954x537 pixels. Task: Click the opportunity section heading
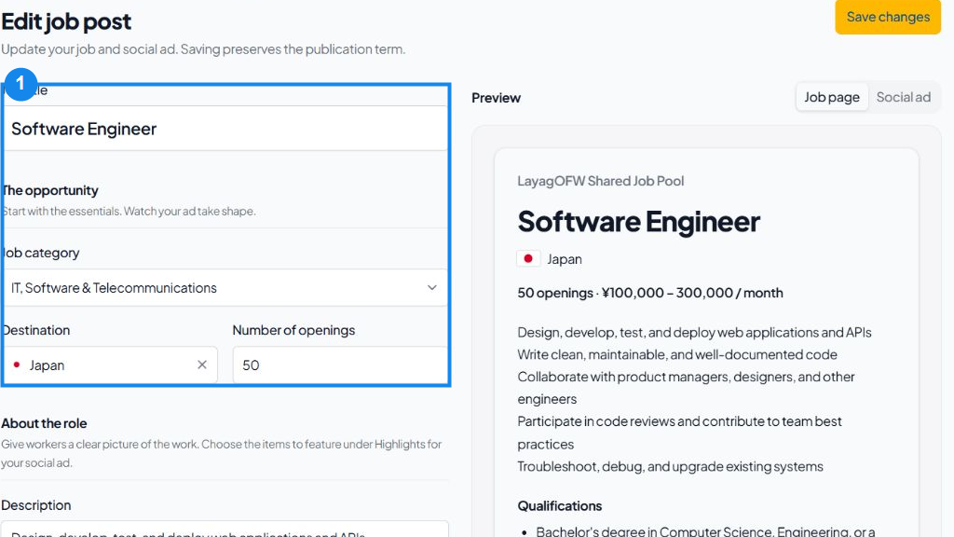(x=50, y=190)
